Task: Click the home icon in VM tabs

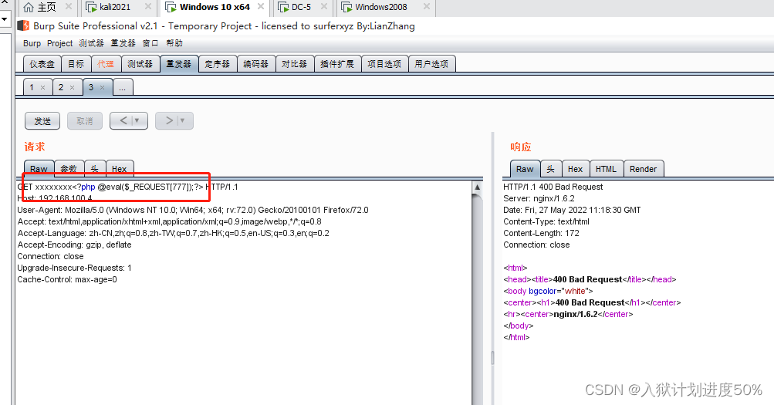Action: tap(29, 7)
